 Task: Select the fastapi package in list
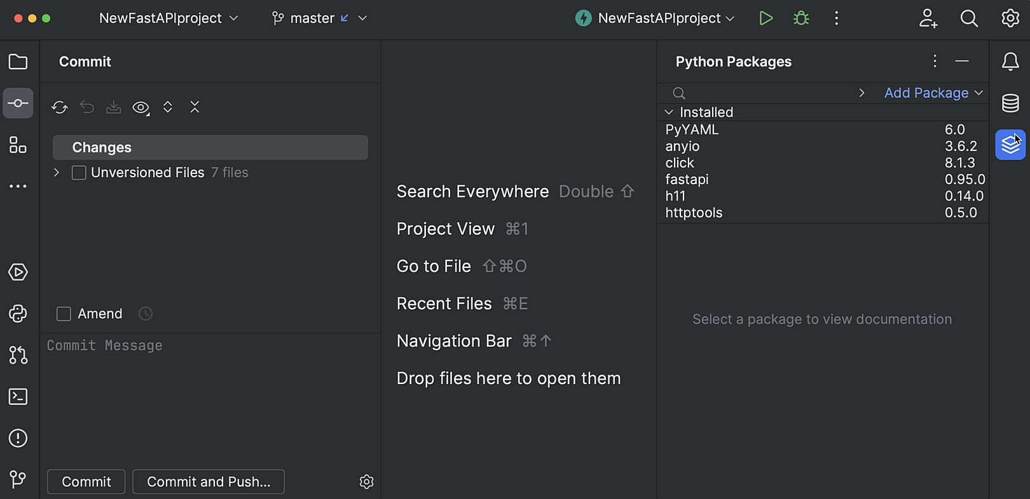(687, 180)
